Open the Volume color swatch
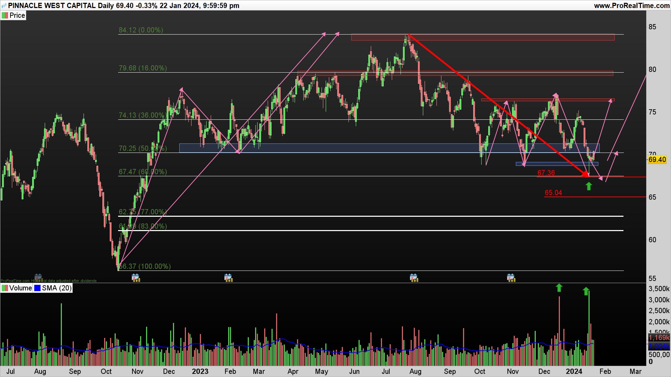The image size is (671, 377). 5,288
